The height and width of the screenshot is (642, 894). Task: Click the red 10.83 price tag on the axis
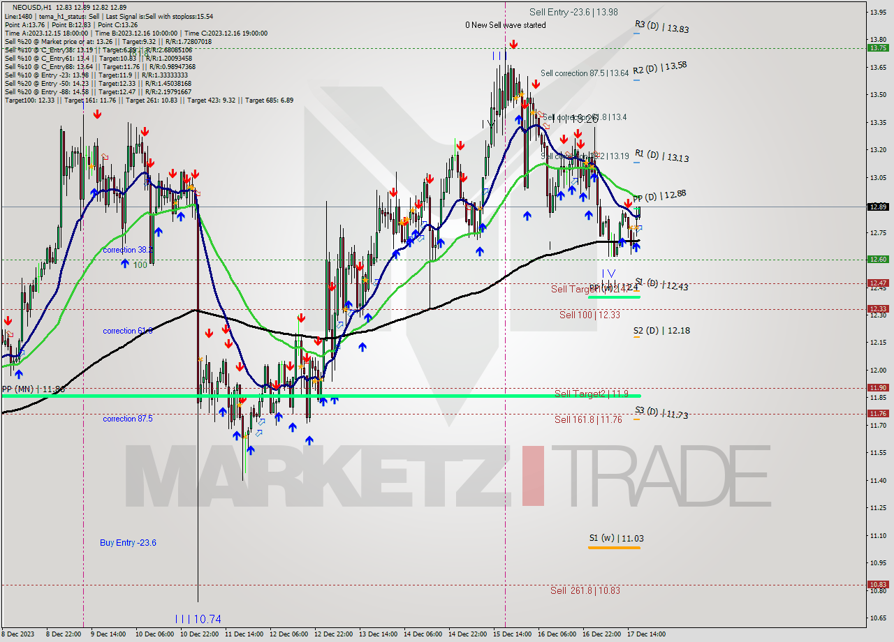tap(878, 584)
